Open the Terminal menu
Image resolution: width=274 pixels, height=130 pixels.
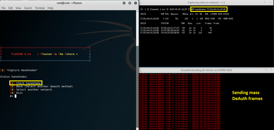tap(40, 8)
